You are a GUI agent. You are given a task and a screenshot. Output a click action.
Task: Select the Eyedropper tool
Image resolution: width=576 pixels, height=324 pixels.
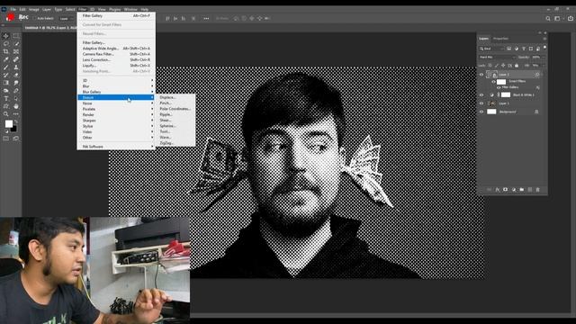point(6,59)
